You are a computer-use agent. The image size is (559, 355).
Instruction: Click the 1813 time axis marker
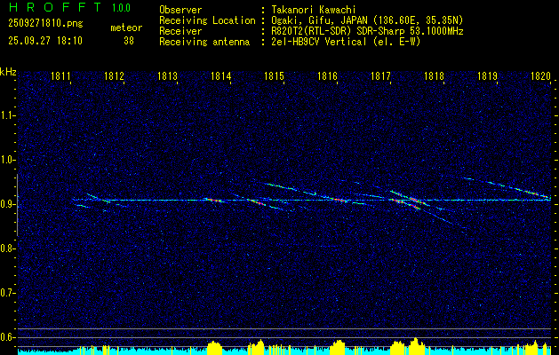[x=167, y=75]
